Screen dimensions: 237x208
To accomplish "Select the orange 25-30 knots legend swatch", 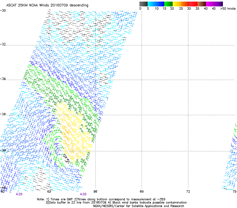I will pos(185,4).
